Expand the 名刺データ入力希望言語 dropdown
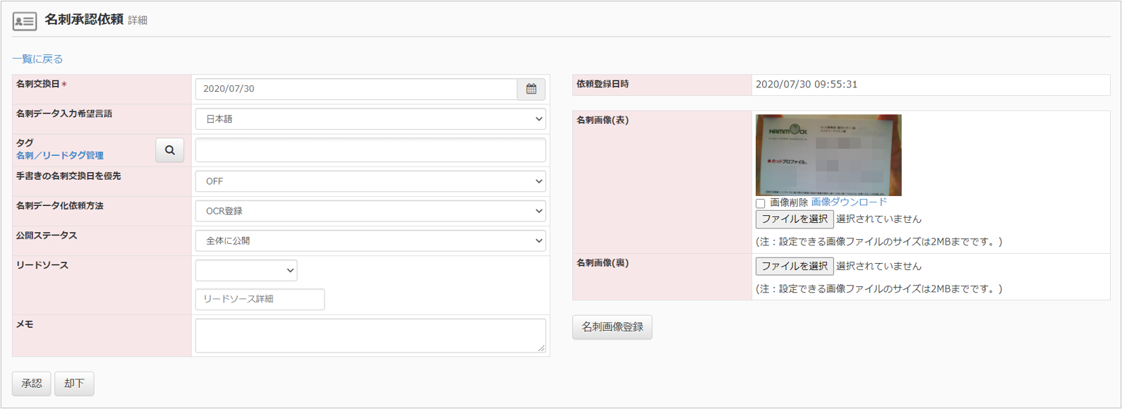 (x=370, y=119)
